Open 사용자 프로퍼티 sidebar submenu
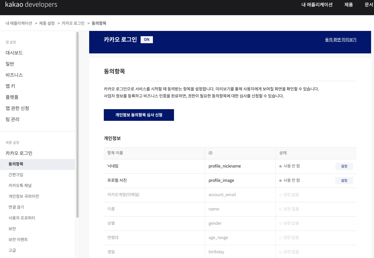Screen dimensions: 374x258 tap(22, 218)
